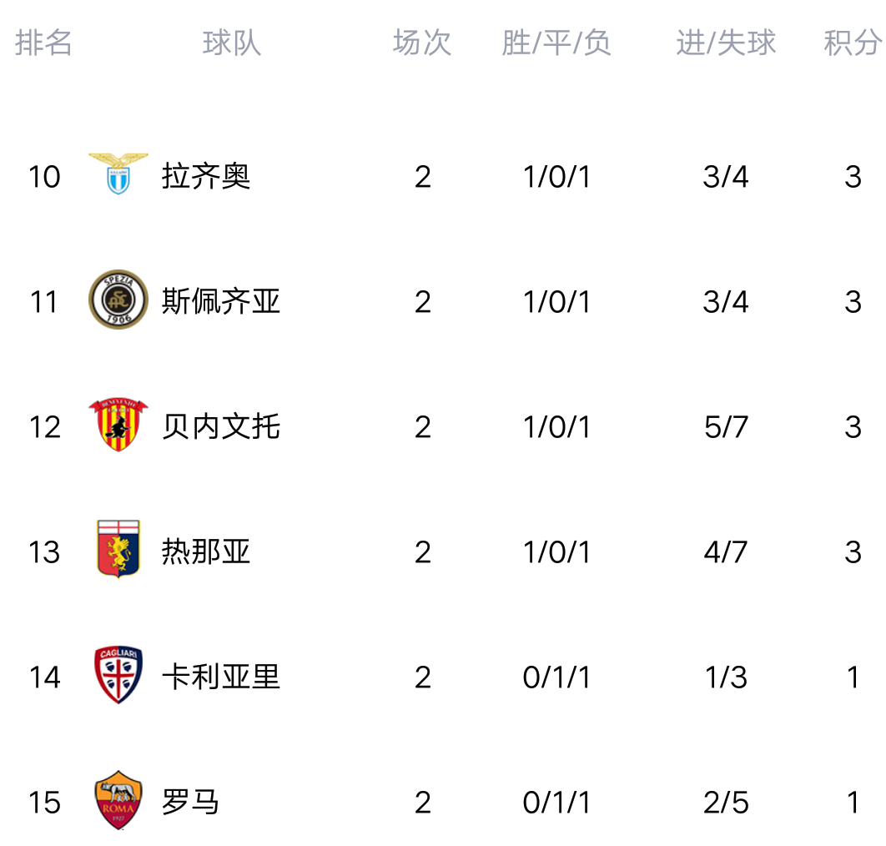Click the 球队 column header
This screenshot has width=886, height=846.
click(x=232, y=43)
